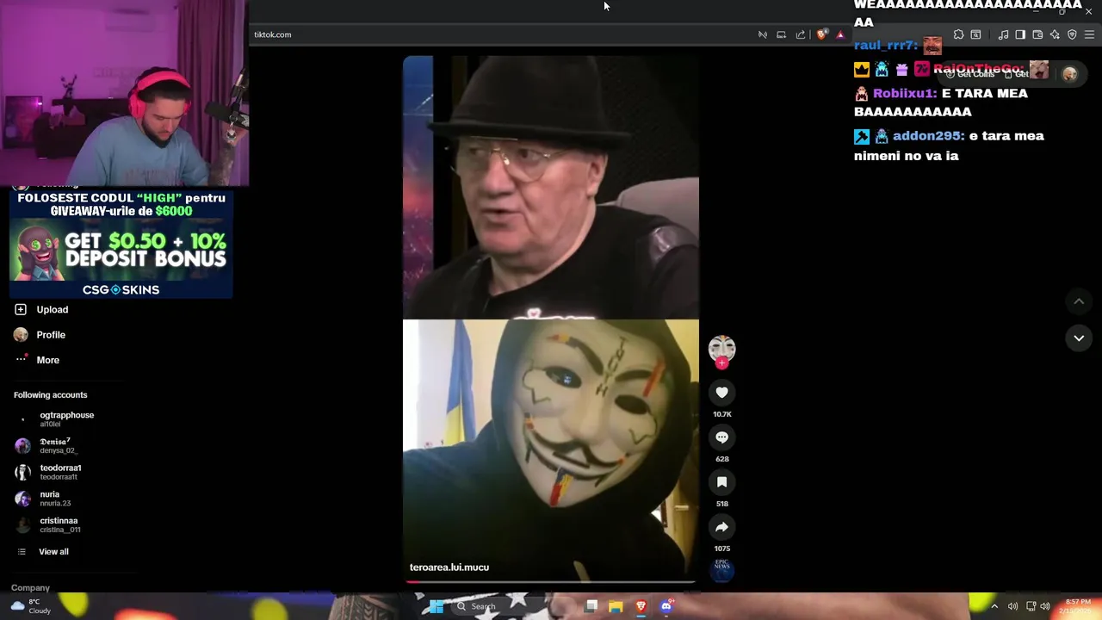Open uploader name teroarea.lui.mucu
Viewport: 1102px width, 620px height.
[449, 567]
